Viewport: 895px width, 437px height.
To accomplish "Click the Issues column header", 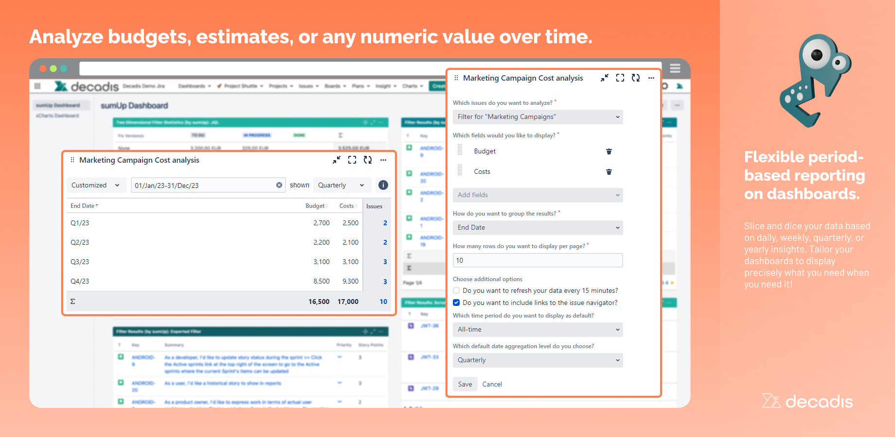I will (374, 206).
